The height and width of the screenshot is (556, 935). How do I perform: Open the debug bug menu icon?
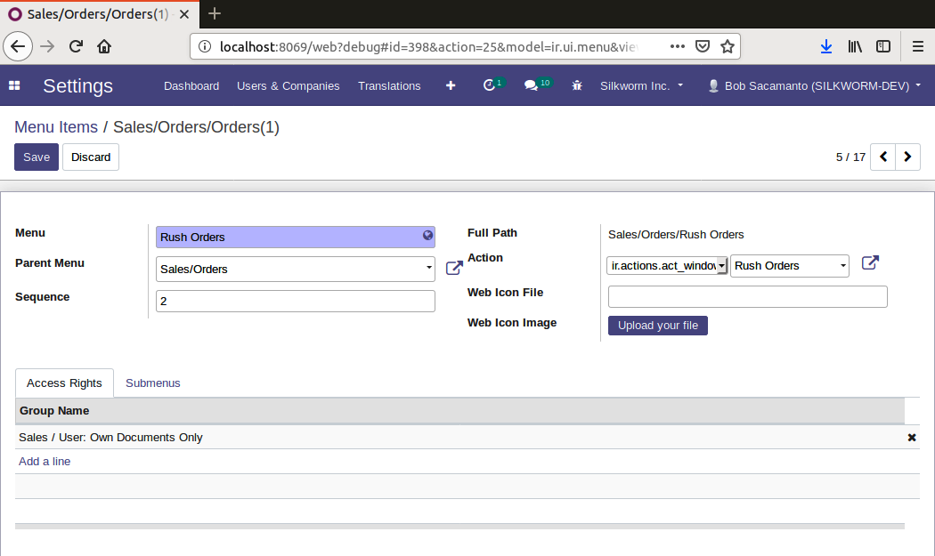(577, 85)
